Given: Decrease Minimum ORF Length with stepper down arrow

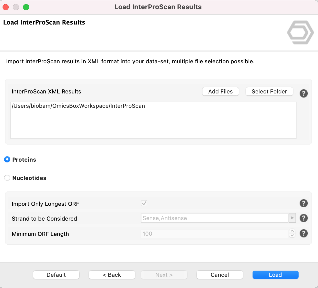Looking at the screenshot, I should pos(292,235).
